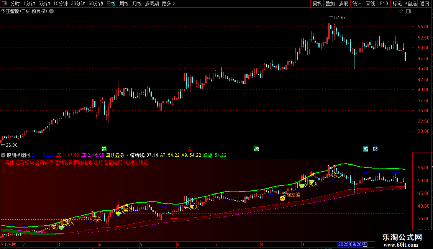The width and height of the screenshot is (433, 249).
Task: Activate the 画线 drawing tools
Action: click(370, 3)
